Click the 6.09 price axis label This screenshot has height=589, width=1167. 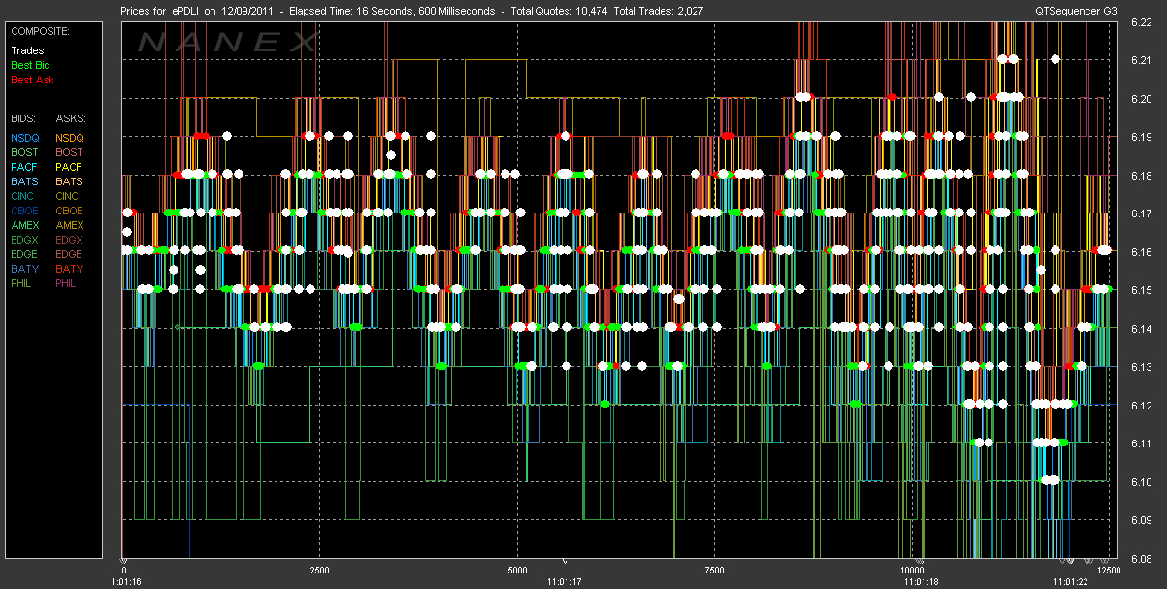tap(1140, 520)
